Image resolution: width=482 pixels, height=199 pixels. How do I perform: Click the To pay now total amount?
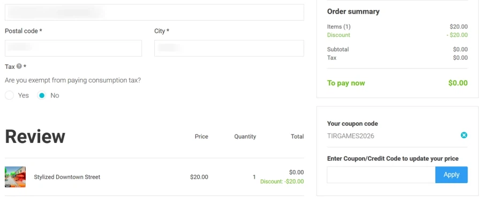[x=458, y=83]
